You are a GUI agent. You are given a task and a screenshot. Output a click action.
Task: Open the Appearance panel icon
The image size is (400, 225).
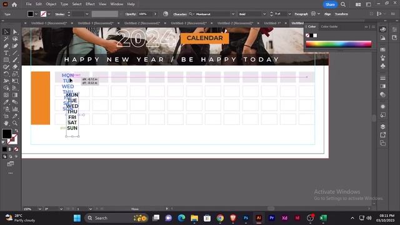coord(383,107)
